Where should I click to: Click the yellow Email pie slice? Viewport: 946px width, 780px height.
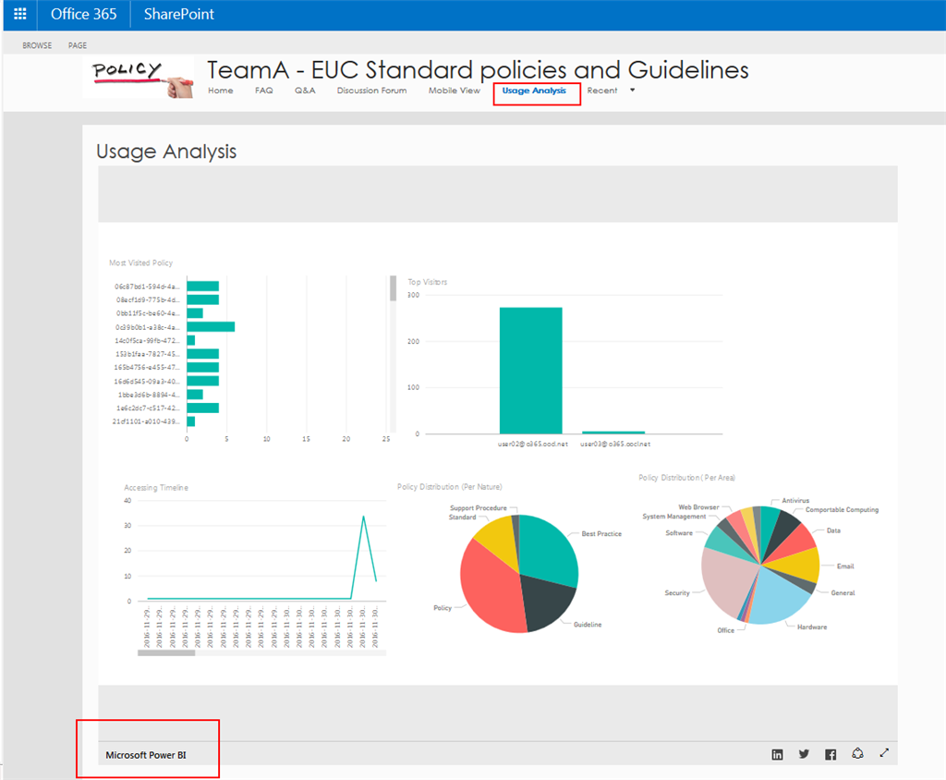click(797, 567)
